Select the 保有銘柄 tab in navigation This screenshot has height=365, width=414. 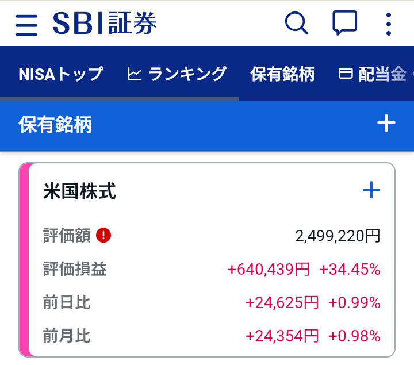282,74
